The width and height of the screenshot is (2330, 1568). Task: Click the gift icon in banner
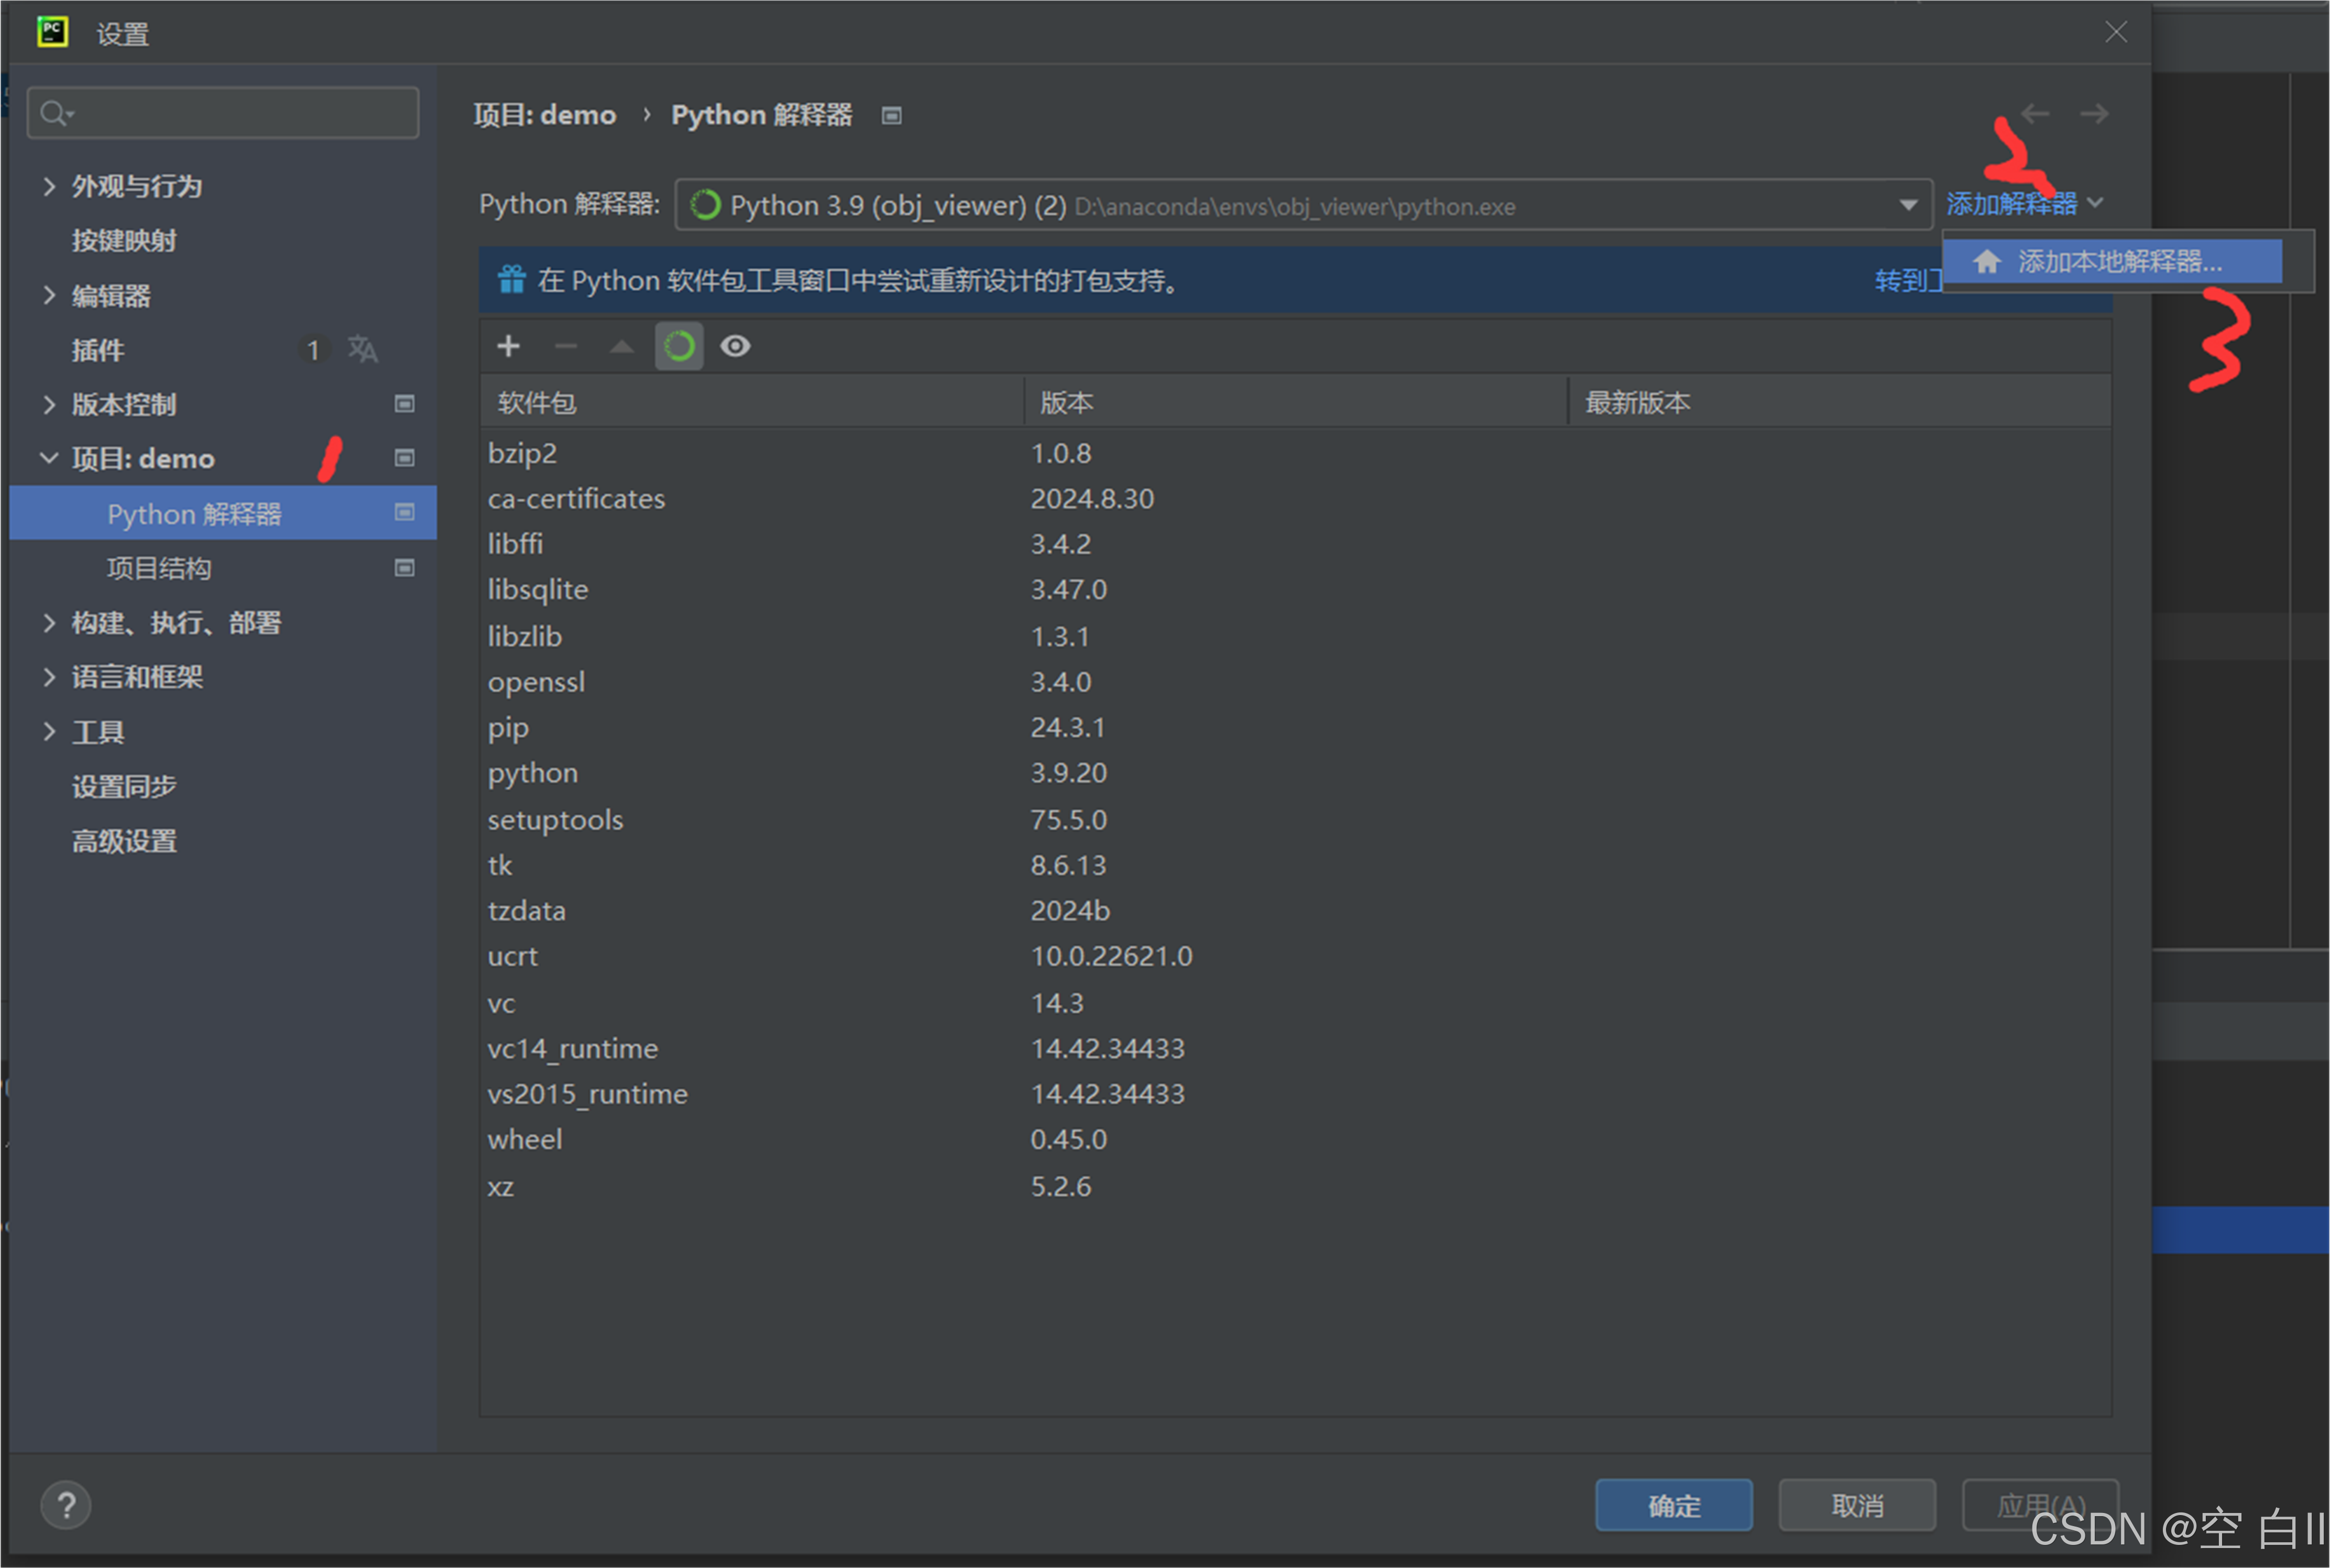coord(512,280)
